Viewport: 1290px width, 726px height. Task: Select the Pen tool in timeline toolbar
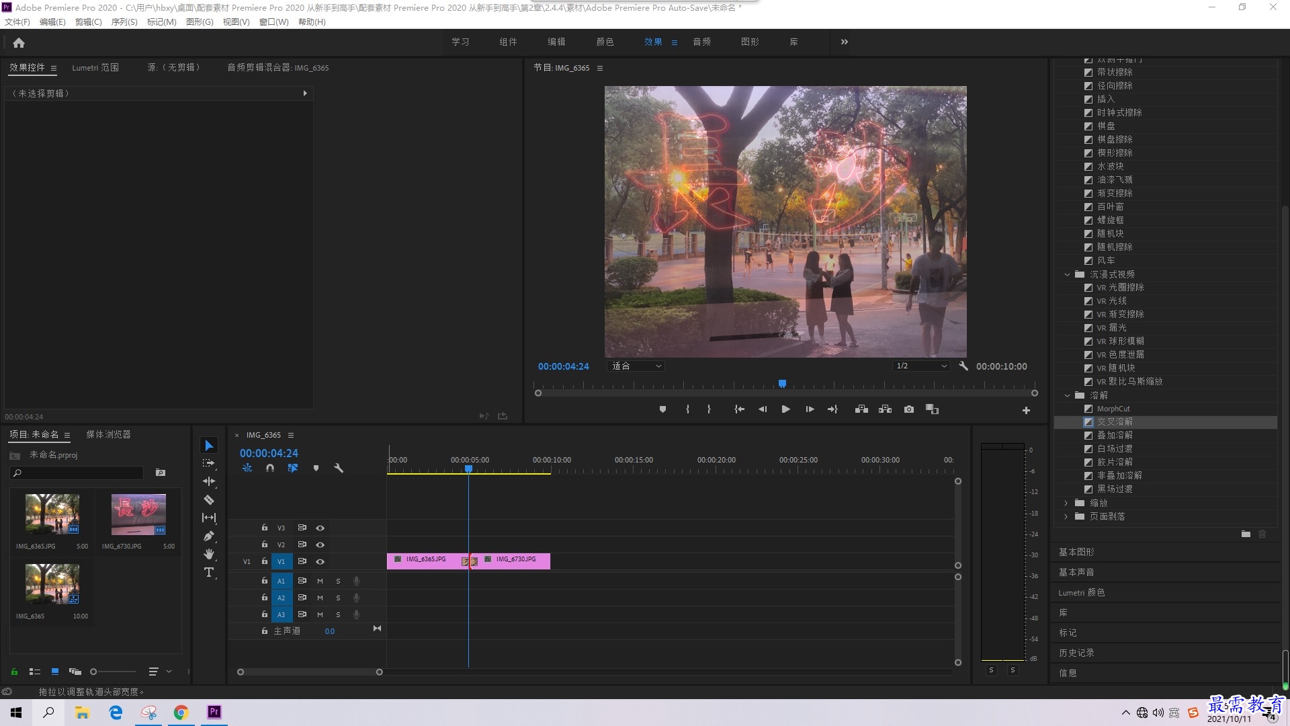coord(209,536)
